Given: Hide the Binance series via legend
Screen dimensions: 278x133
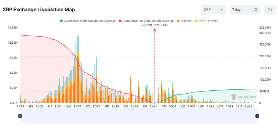Looking at the screenshot, I should (184, 21).
